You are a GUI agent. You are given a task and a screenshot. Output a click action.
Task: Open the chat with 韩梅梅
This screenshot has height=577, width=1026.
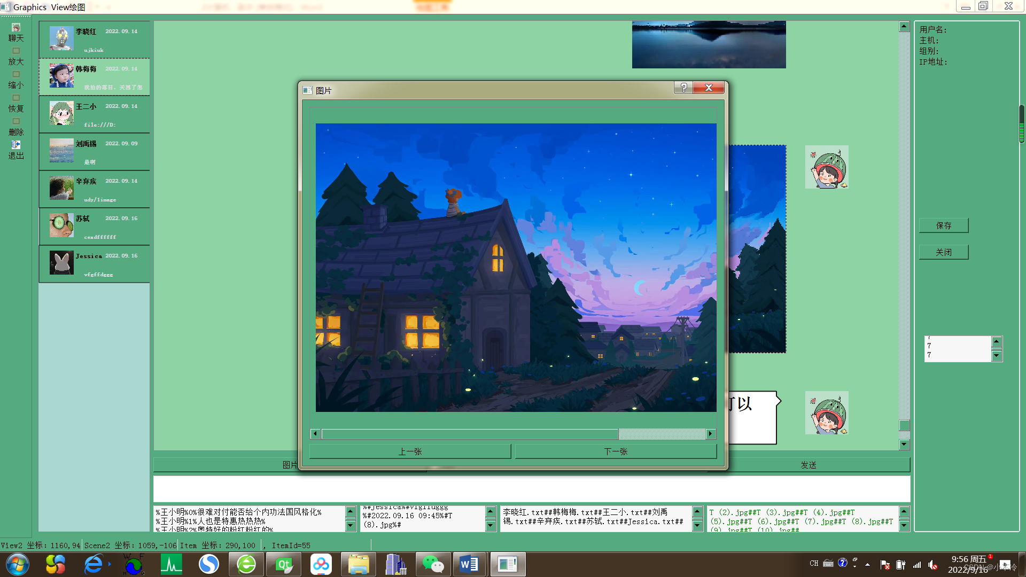(x=94, y=77)
